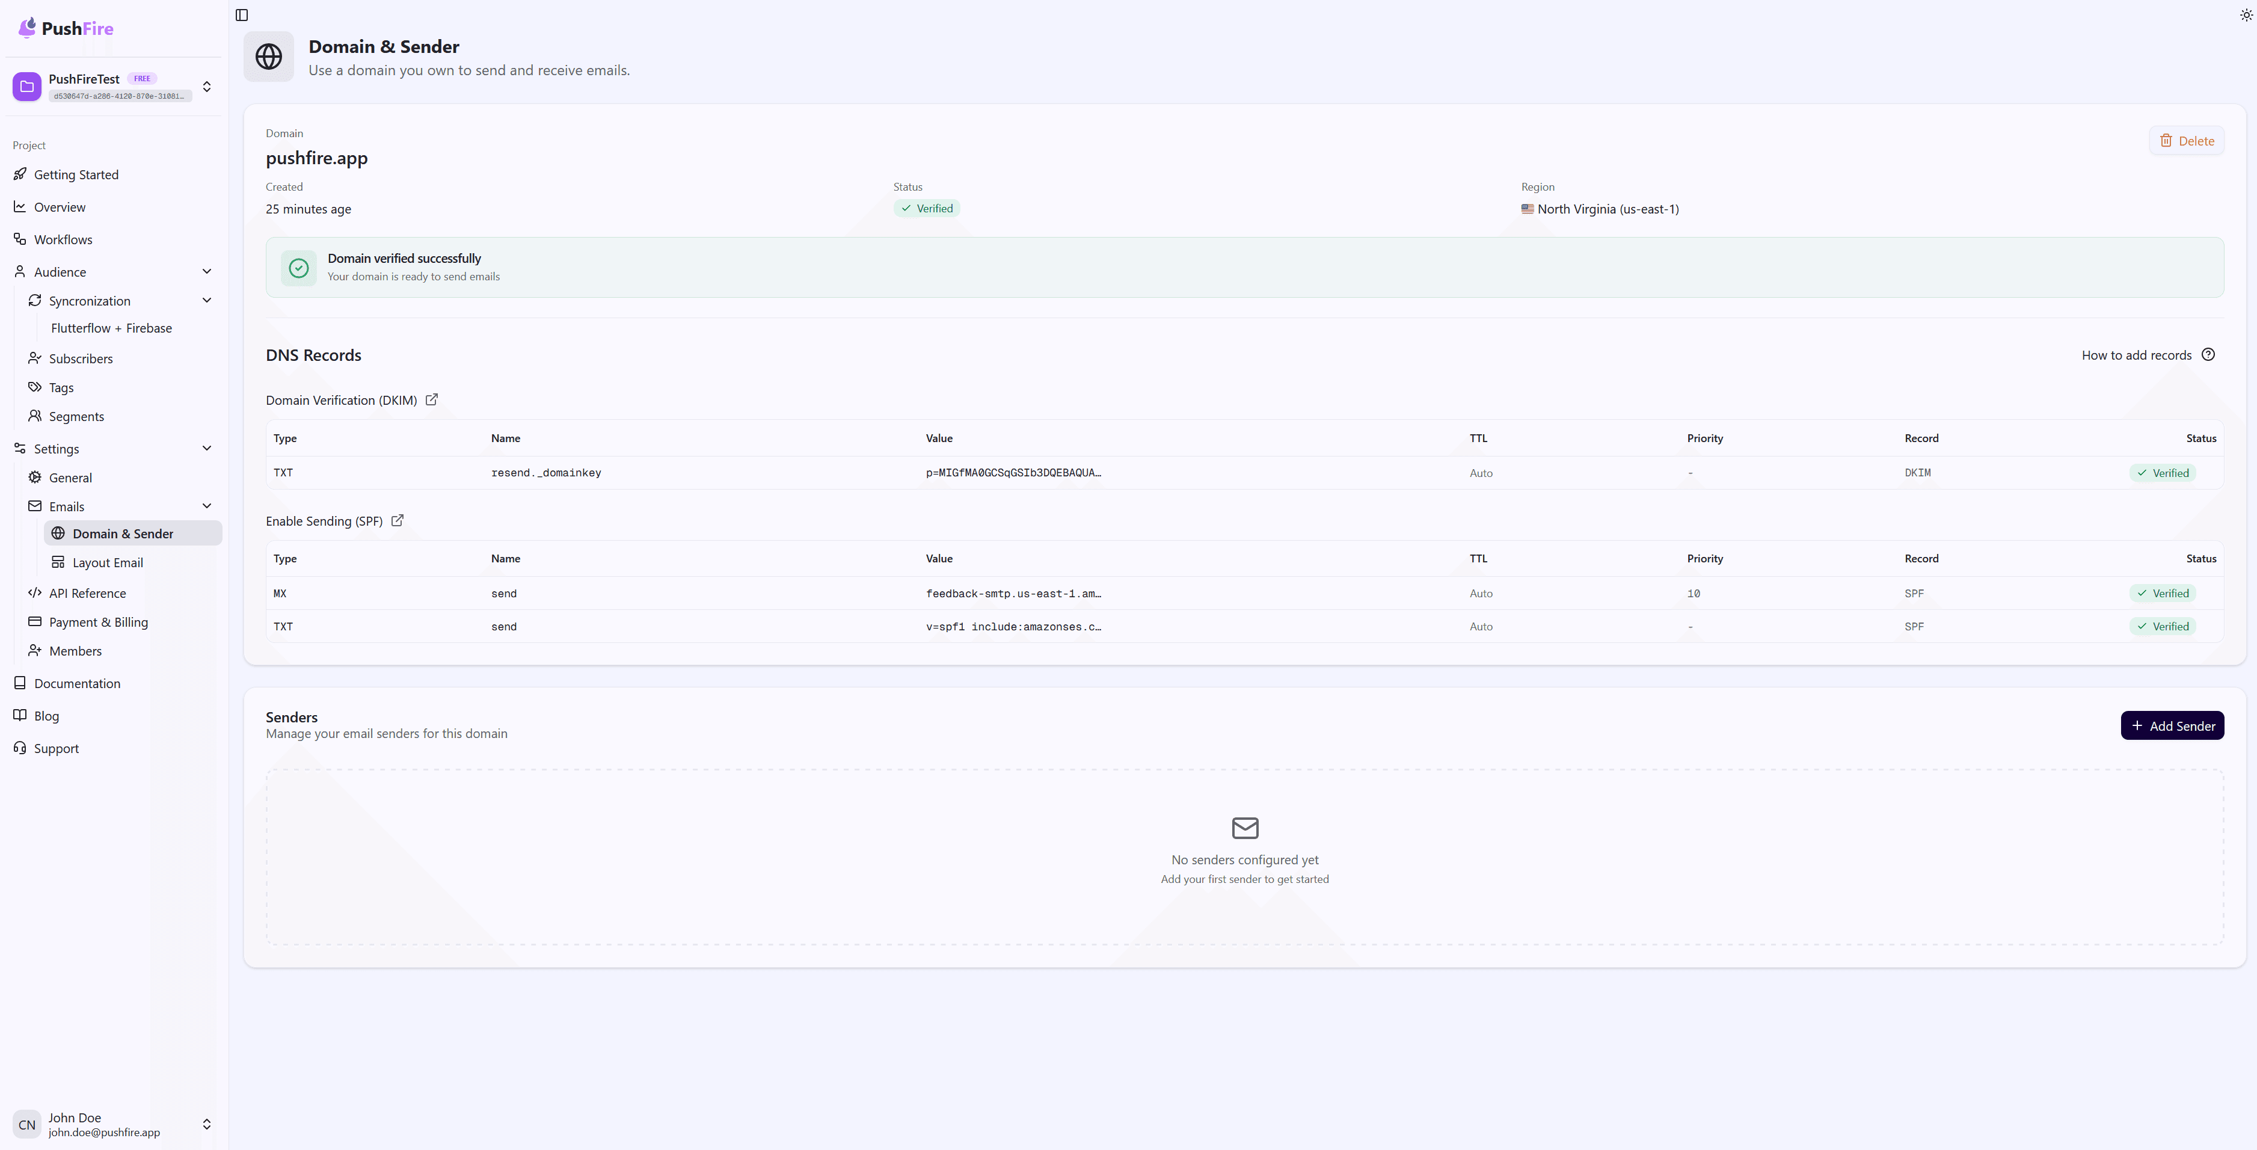Open the DKIM external link icon

point(432,400)
